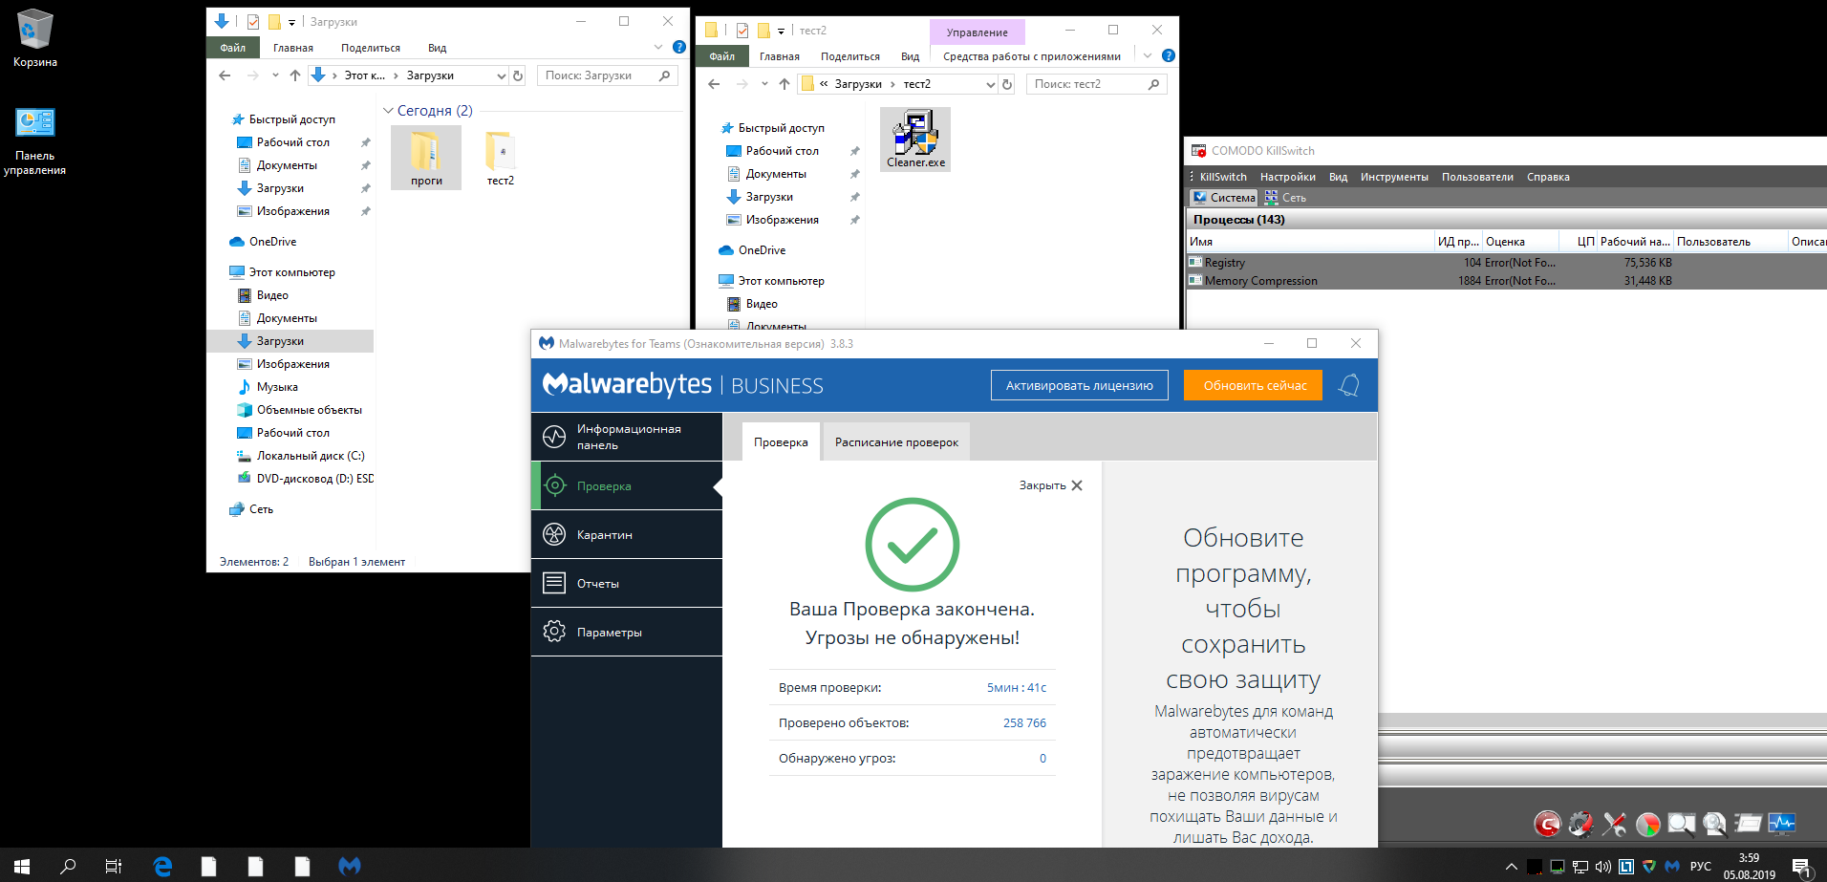1827x882 pixels.
Task: Click the help icon in the Загрузки window
Action: [x=679, y=47]
